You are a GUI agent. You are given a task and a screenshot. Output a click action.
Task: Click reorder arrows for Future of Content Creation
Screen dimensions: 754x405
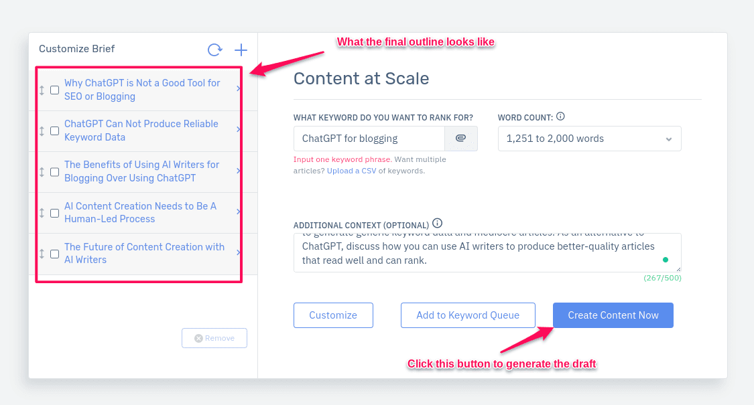pyautogui.click(x=42, y=253)
